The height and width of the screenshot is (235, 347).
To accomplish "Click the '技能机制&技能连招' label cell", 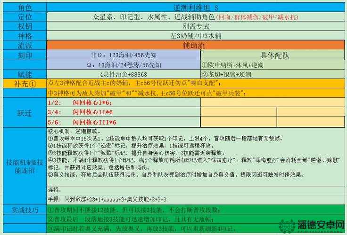I will pos(25,166).
